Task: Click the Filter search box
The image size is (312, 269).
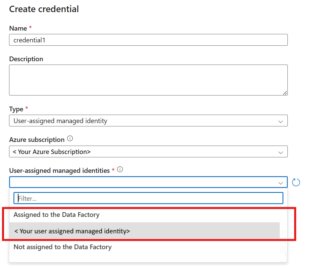Action: (x=148, y=198)
